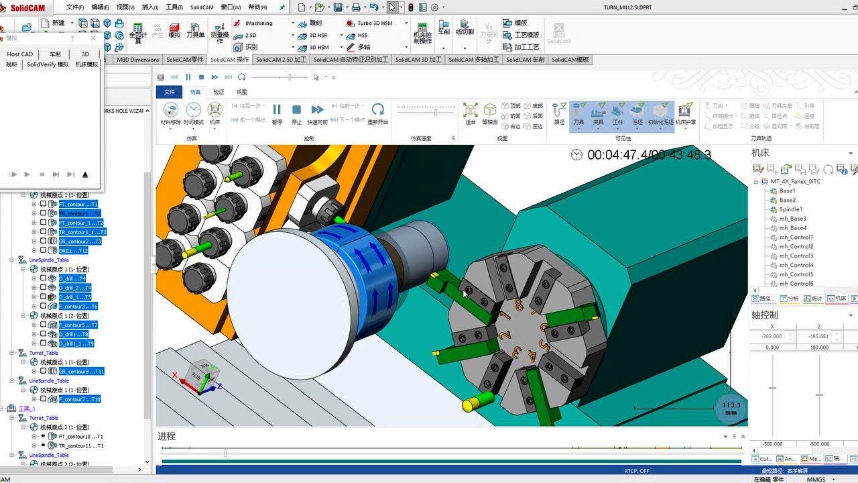The width and height of the screenshot is (858, 483).
Task: Open the SolidCAM 2.5D 加工 tab
Action: coord(281,60)
